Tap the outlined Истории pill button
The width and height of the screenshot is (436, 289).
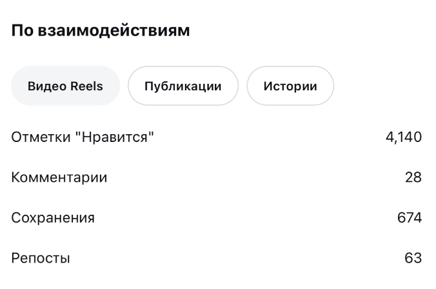click(290, 86)
